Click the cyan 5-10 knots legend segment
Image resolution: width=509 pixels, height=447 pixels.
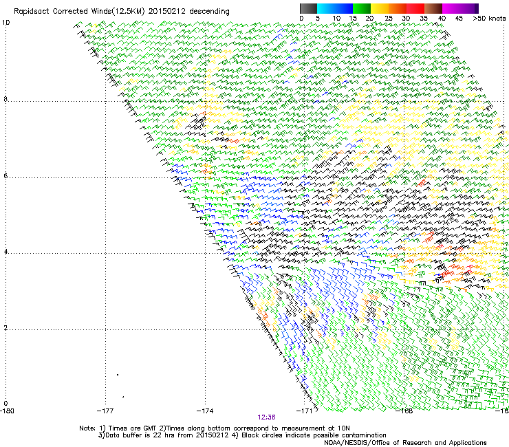click(x=326, y=8)
